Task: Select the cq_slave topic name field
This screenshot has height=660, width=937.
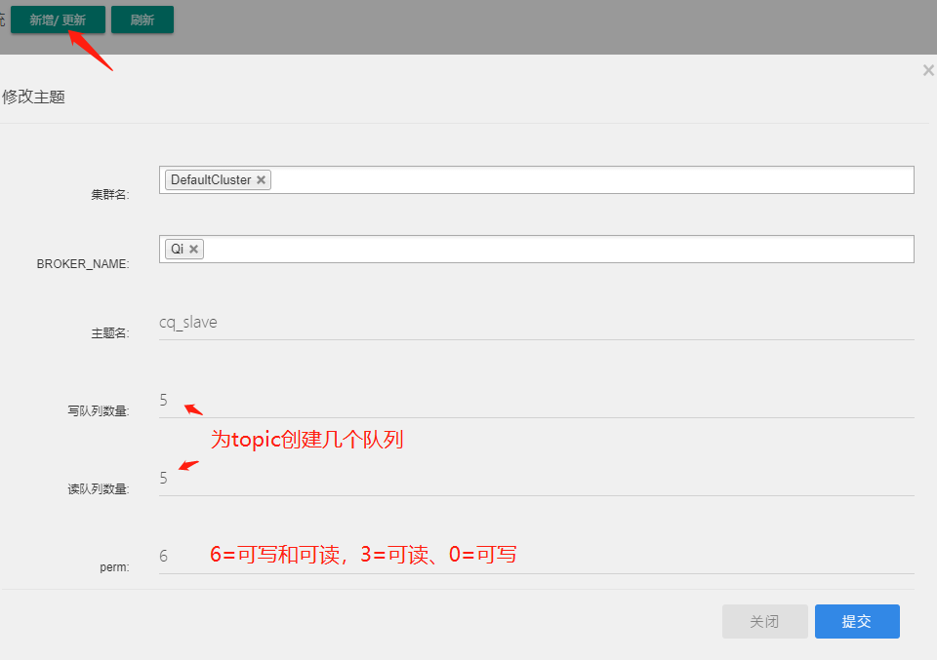Action: [x=390, y=321]
